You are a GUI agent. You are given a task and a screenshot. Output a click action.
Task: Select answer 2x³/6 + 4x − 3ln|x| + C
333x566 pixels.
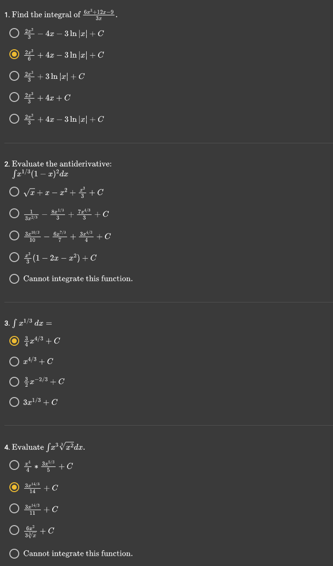(x=14, y=55)
